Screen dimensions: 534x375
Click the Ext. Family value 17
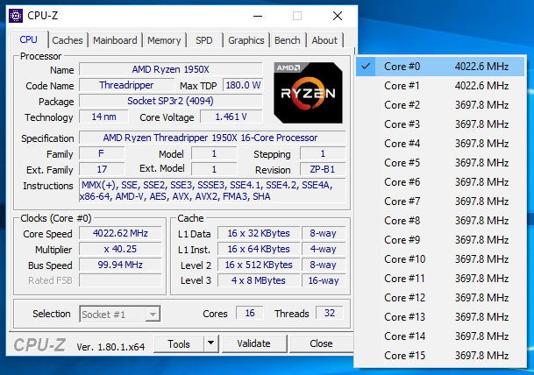[x=102, y=169]
